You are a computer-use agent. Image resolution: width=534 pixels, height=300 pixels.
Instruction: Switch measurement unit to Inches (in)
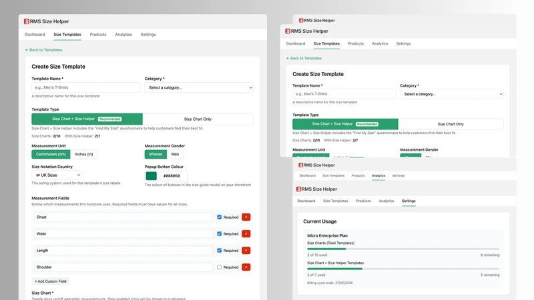84,154
